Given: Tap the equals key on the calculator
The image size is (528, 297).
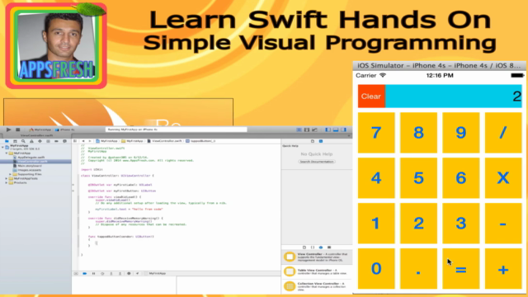Looking at the screenshot, I should [461, 269].
